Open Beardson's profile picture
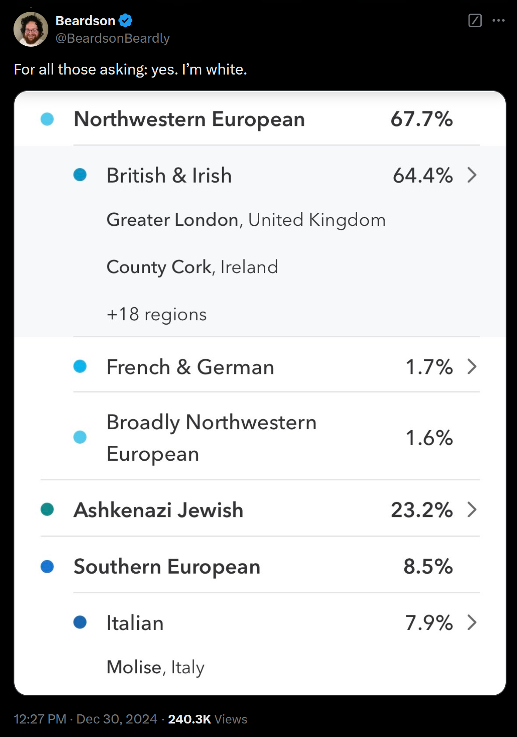Viewport: 517px width, 737px height. coord(31,29)
